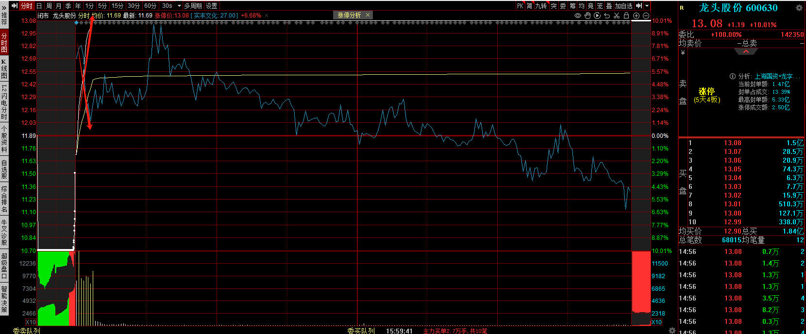This screenshot has height=334, width=806.
Task: Close the 涨停分析 panel tab
Action: (x=368, y=15)
